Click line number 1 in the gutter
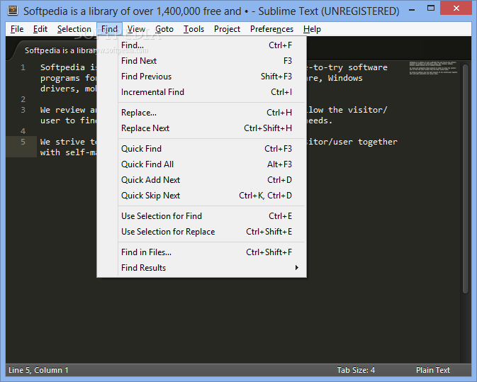 point(23,67)
